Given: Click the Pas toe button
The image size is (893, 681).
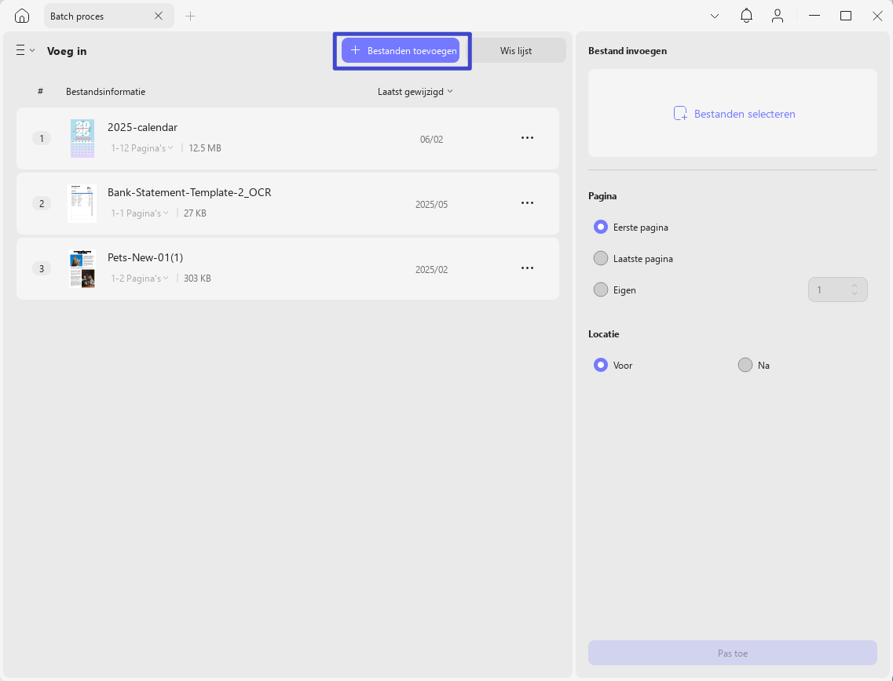Looking at the screenshot, I should point(733,653).
